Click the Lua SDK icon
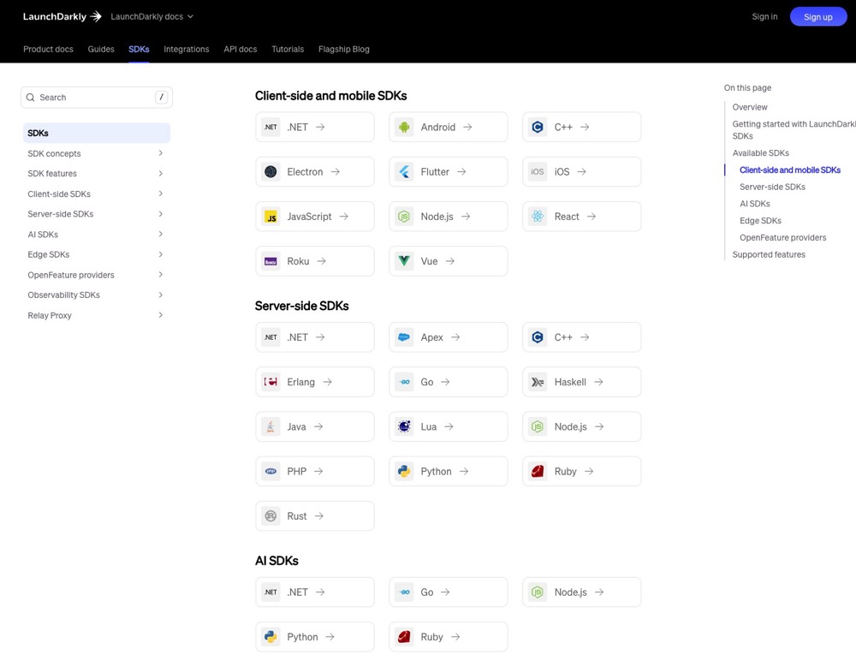Viewport: 856px width, 655px height. click(403, 426)
